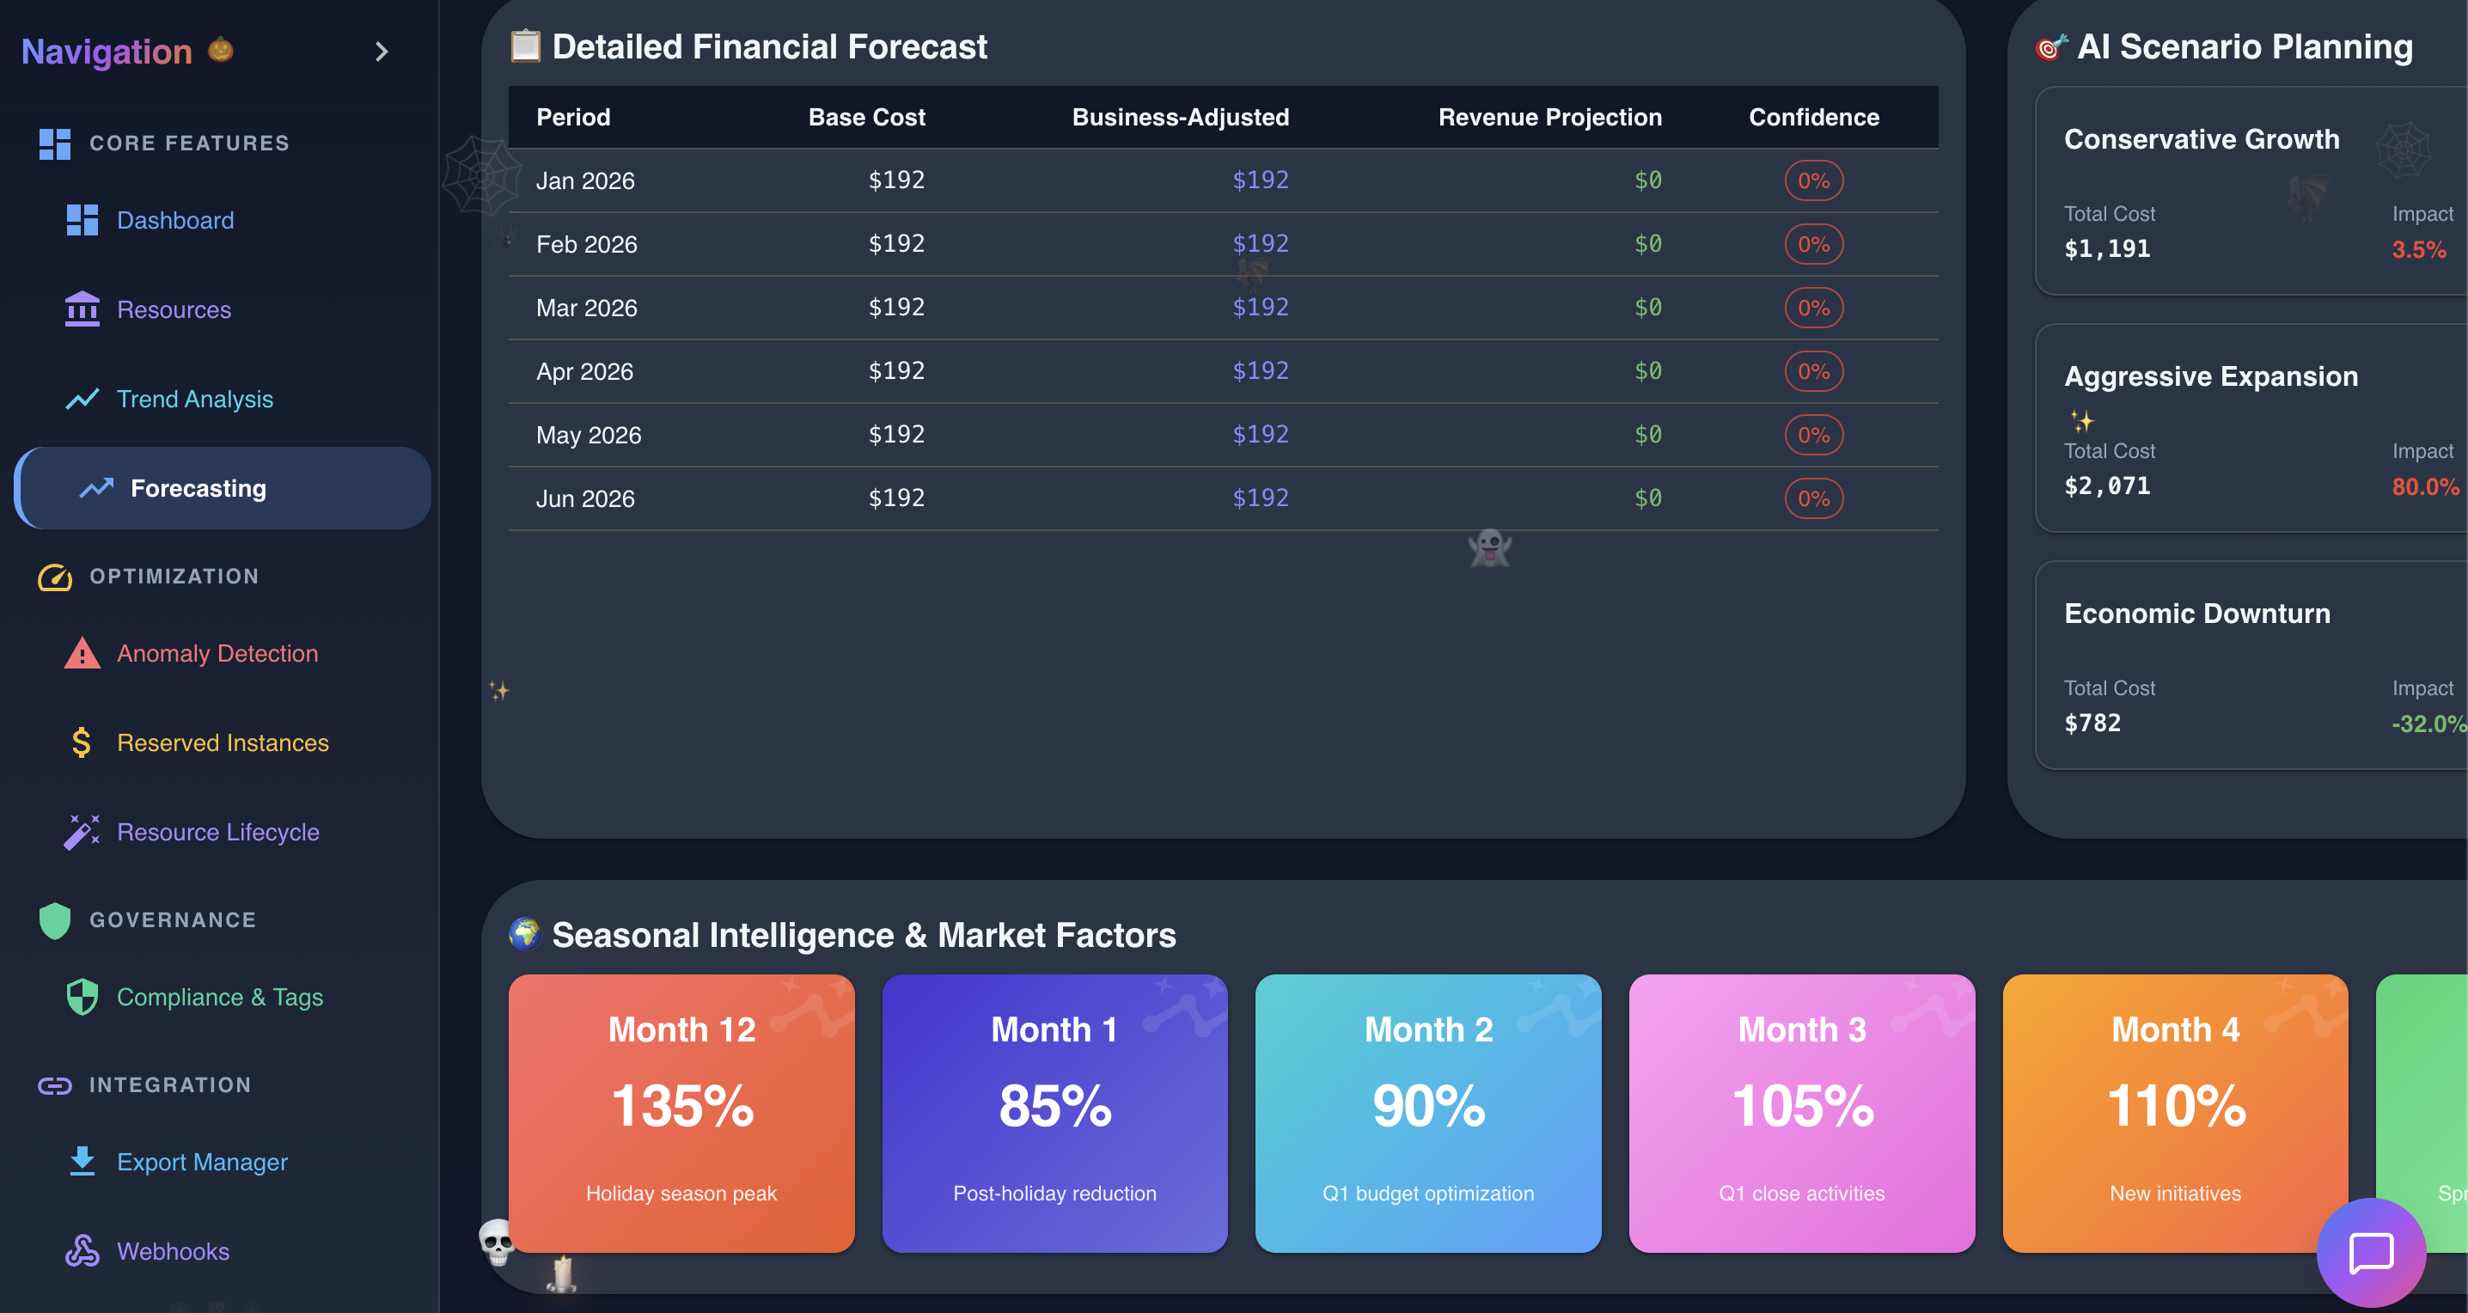Collapse the Navigation sidebar chevron

(x=382, y=51)
